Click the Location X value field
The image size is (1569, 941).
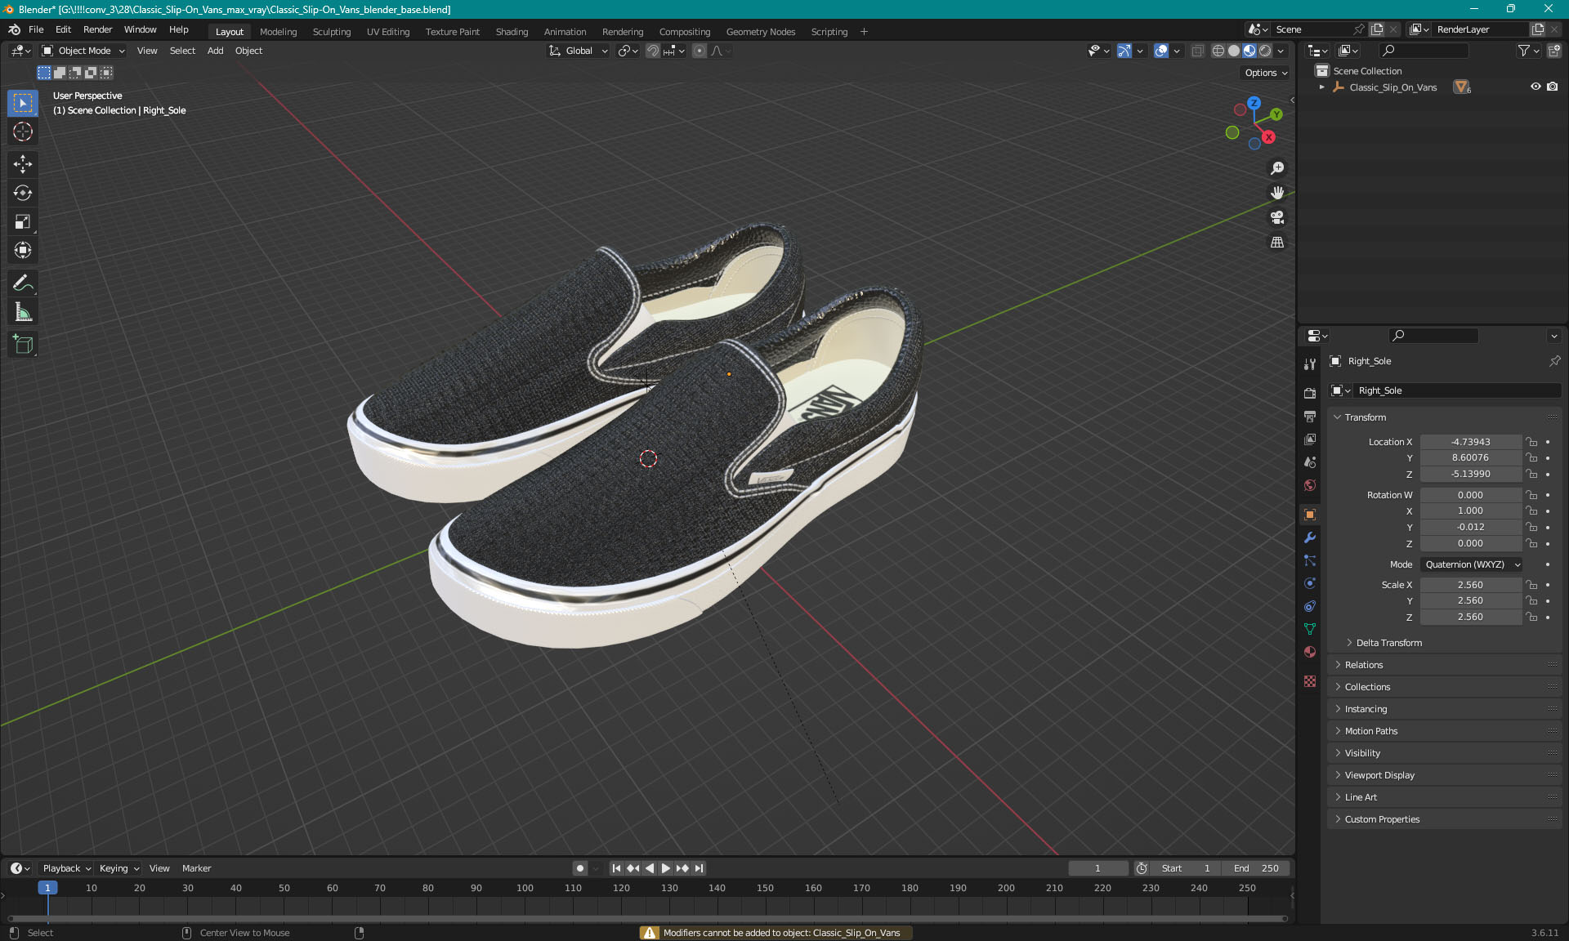[1470, 442]
